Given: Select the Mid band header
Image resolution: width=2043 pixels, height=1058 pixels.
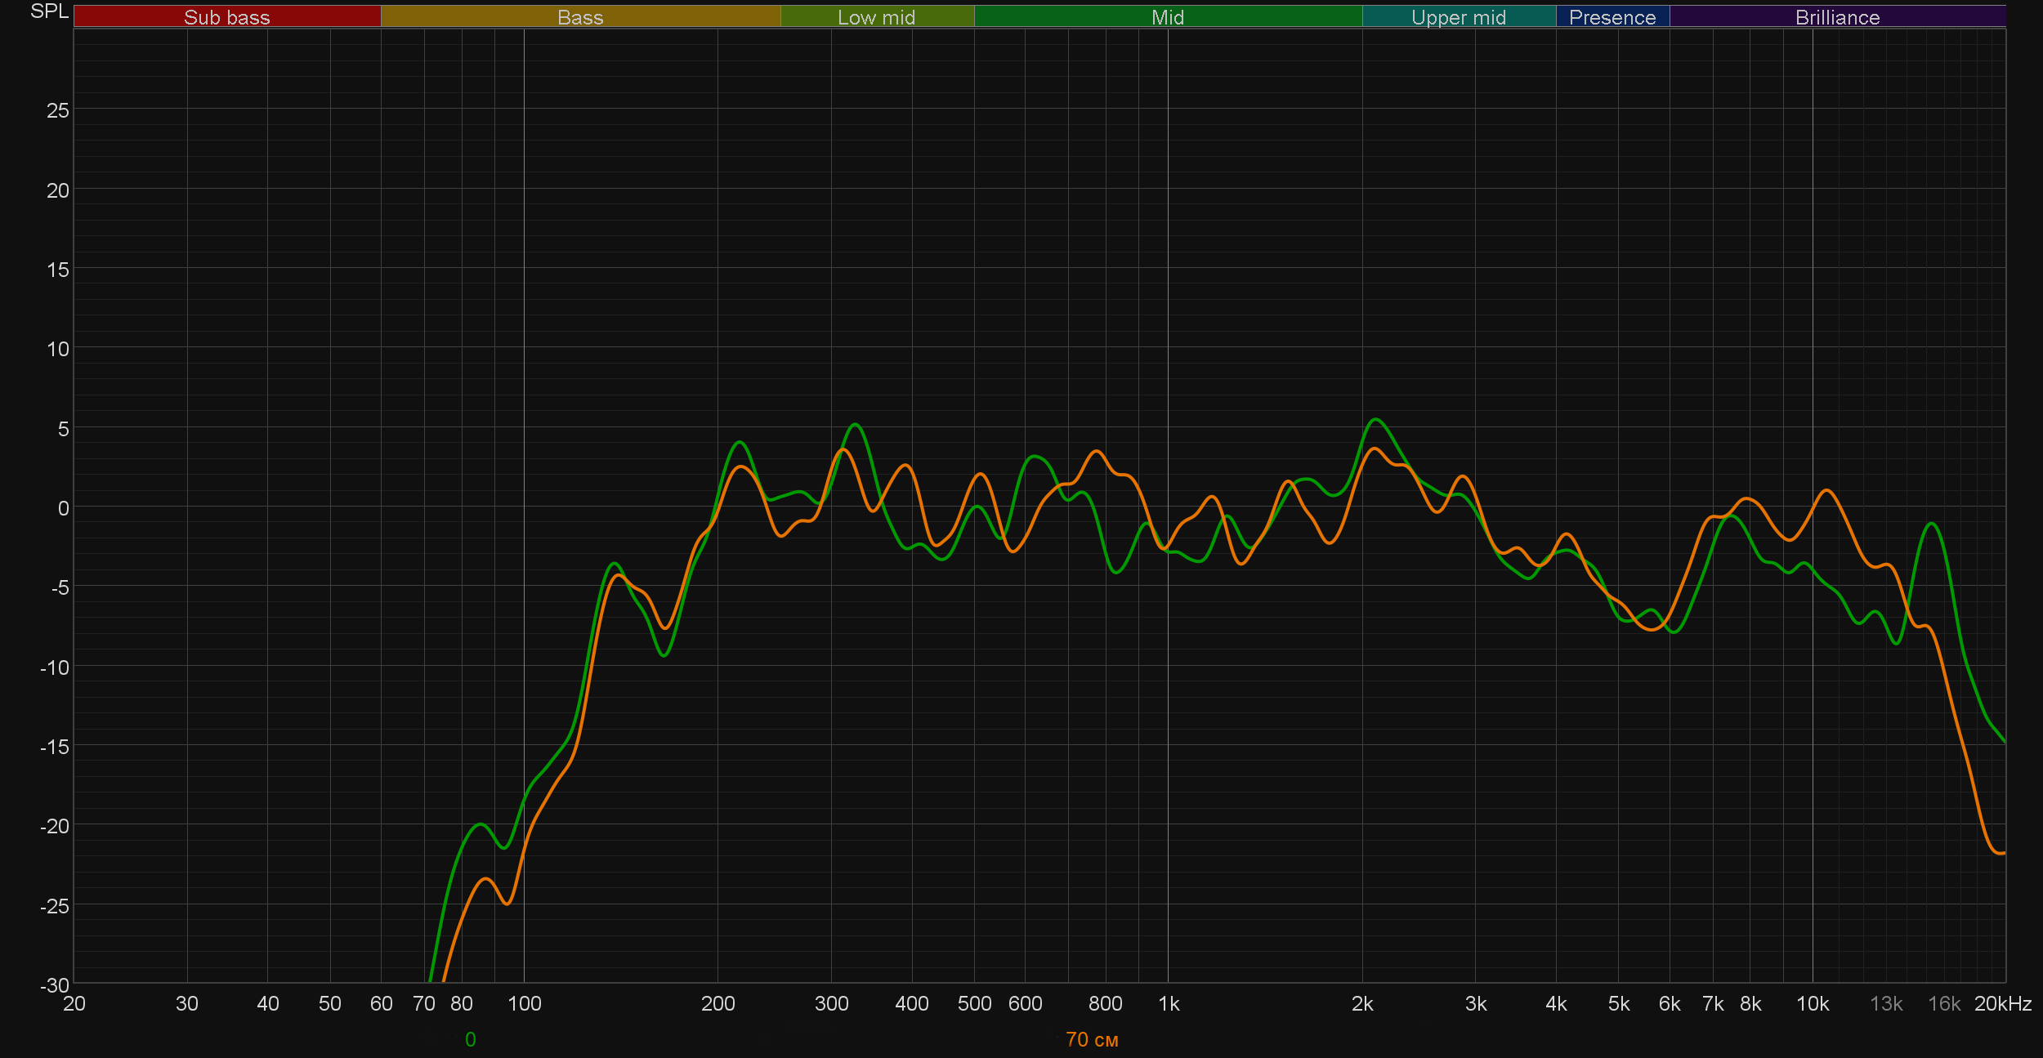Looking at the screenshot, I should [x=1167, y=17].
